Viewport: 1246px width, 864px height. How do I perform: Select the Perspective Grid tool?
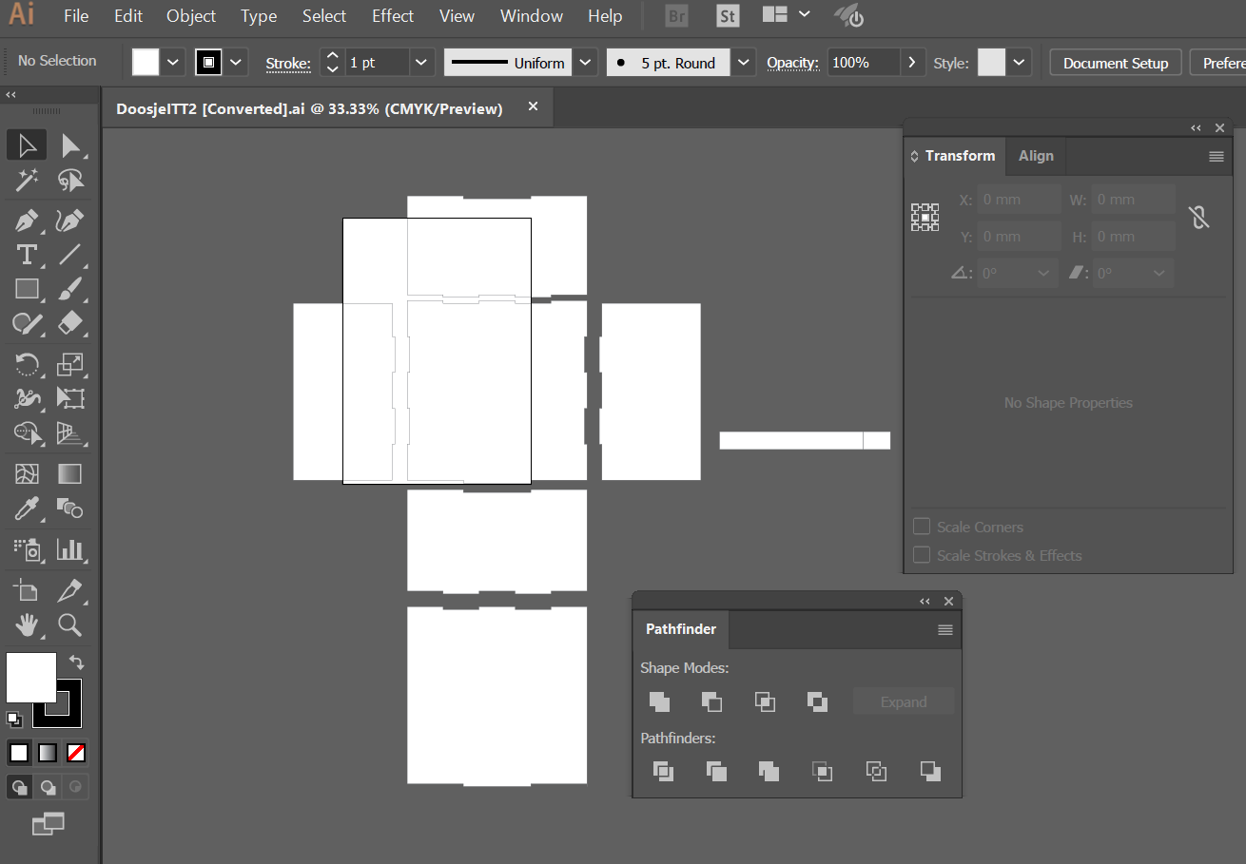point(70,432)
